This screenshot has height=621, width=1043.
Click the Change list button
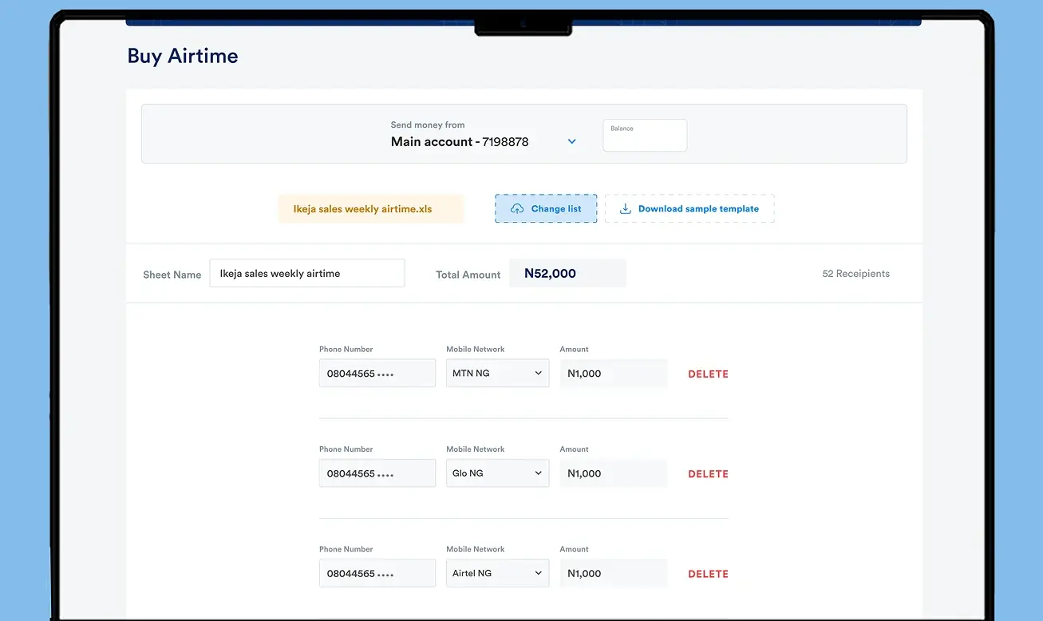tap(546, 208)
